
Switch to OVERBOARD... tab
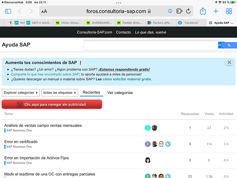pyautogui.click(x=100, y=23)
